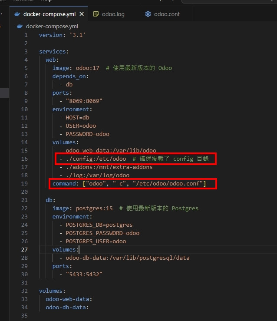Click the top-level volumes: key on line 32
Viewport: 277px width, 321px height.
pyautogui.click(x=52, y=291)
